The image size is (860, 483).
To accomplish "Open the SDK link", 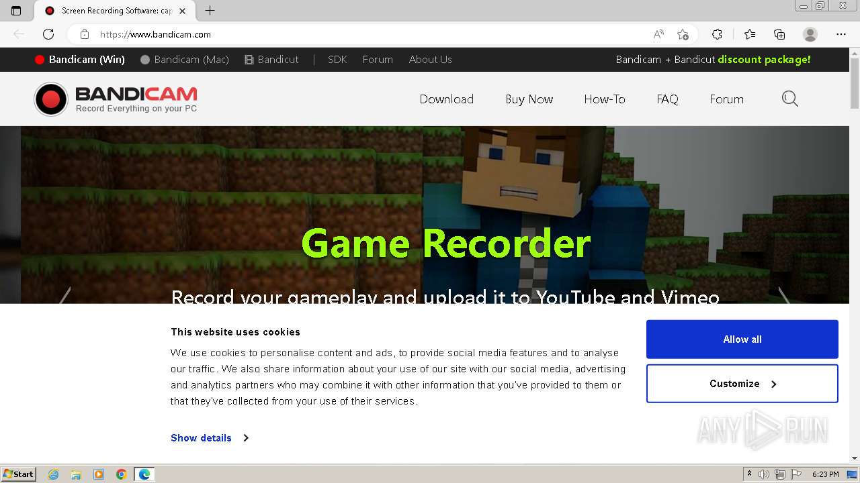I will pyautogui.click(x=337, y=60).
